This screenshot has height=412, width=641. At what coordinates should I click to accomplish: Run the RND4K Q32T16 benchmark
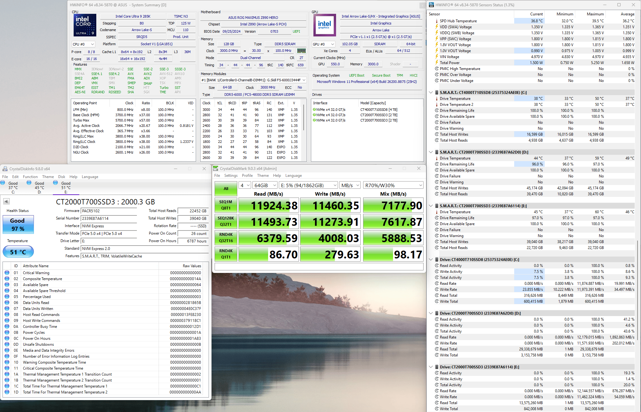[x=226, y=238]
